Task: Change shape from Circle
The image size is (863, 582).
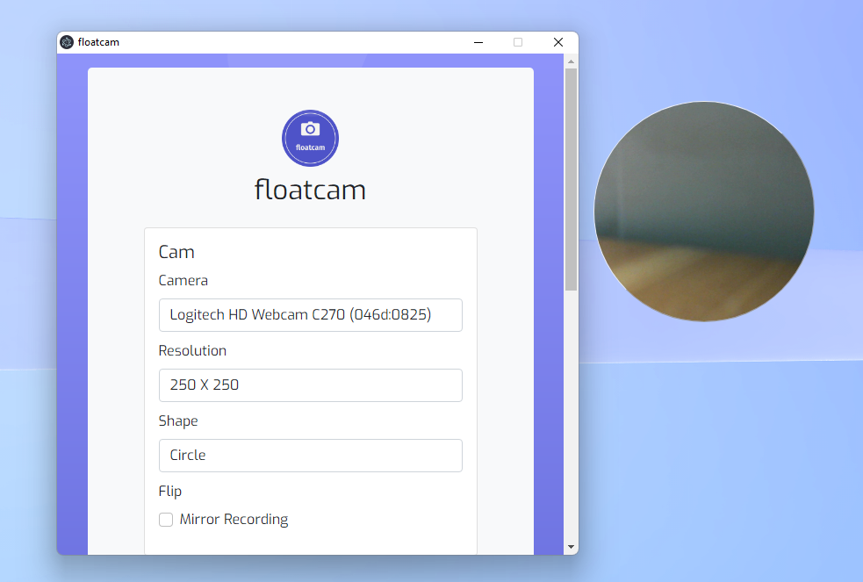Action: [310, 455]
